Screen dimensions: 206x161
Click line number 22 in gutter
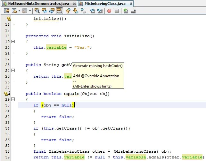click(7, 59)
